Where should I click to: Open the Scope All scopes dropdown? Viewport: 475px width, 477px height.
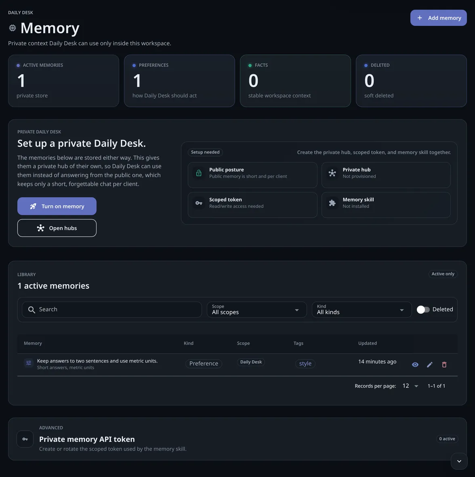tap(257, 309)
